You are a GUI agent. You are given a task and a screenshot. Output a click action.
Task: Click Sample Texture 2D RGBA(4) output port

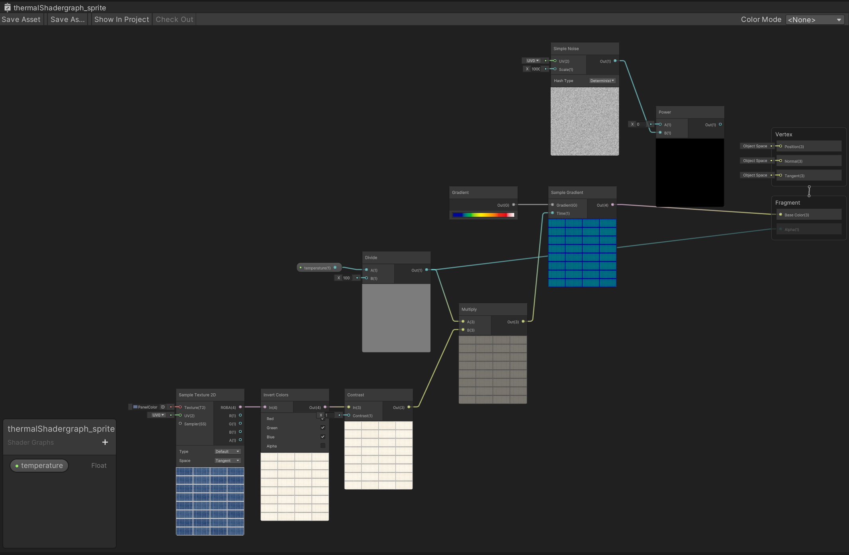pyautogui.click(x=240, y=407)
